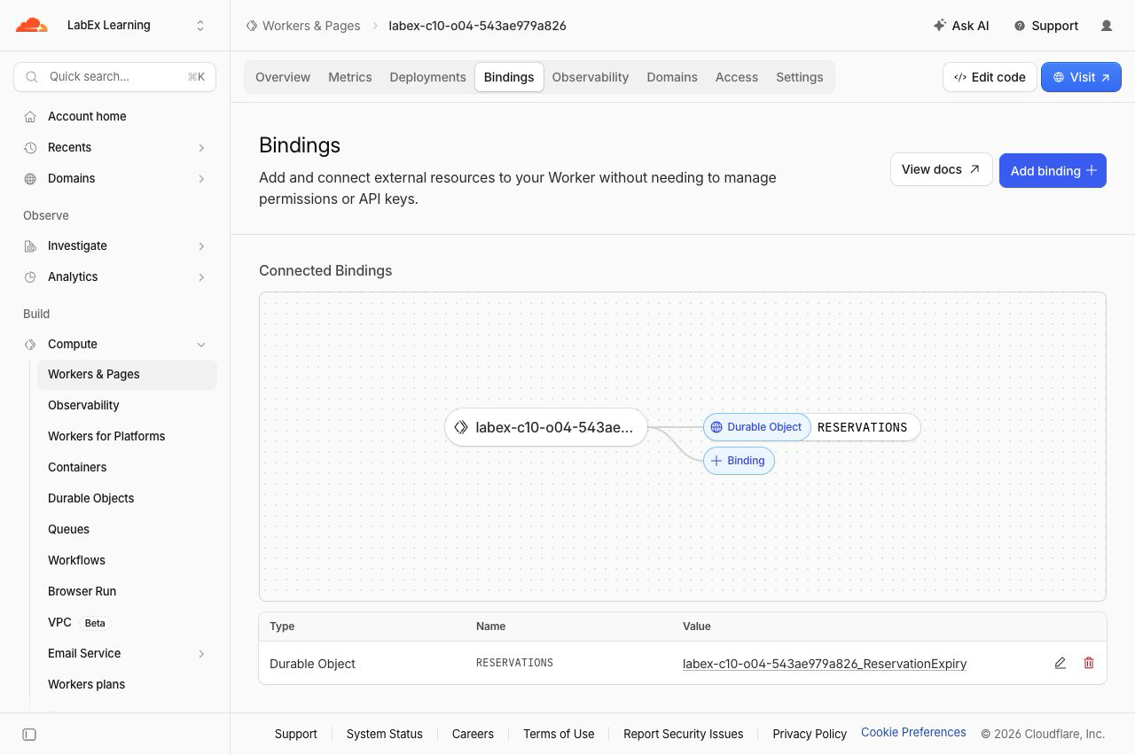This screenshot has height=755, width=1135.
Task: Expand the Investigate section chevron
Action: [x=201, y=246]
